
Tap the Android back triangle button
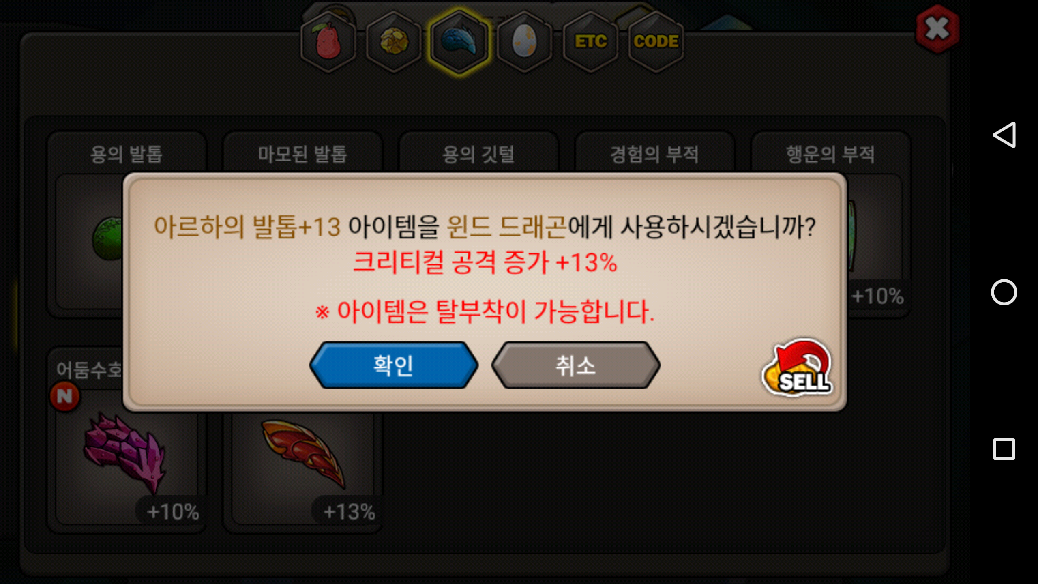1004,135
